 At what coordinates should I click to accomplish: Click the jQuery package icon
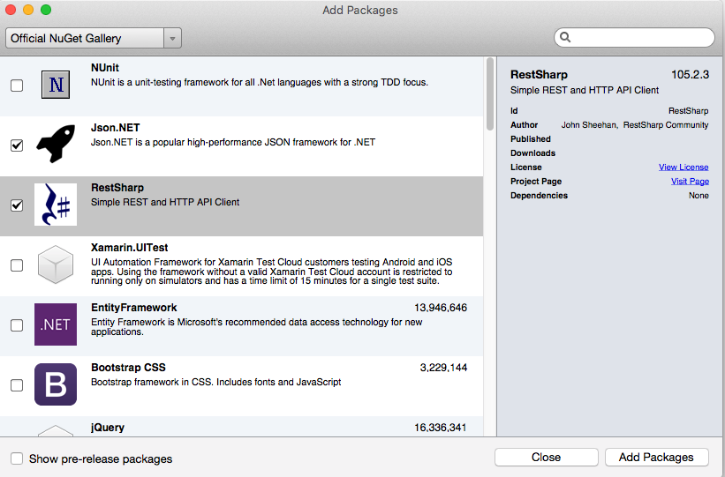[x=56, y=430]
